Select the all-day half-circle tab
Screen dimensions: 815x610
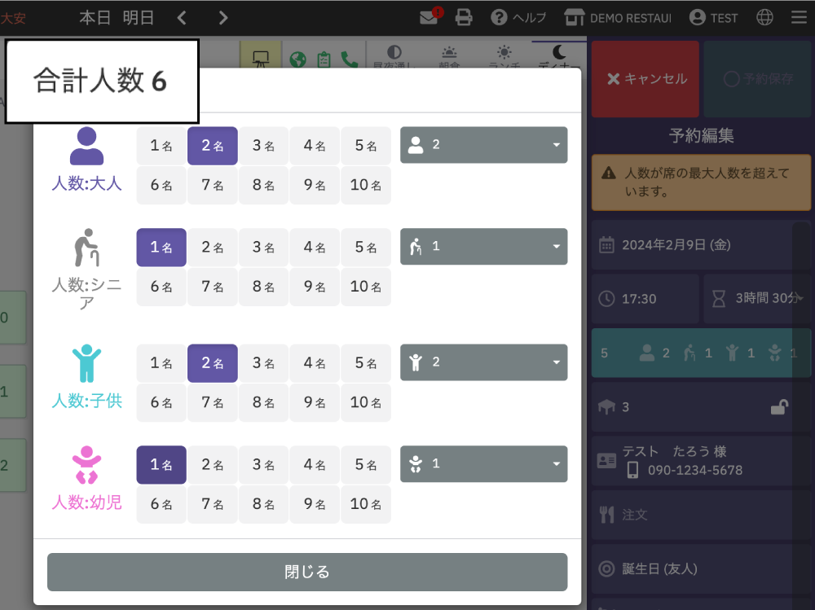[x=394, y=55]
